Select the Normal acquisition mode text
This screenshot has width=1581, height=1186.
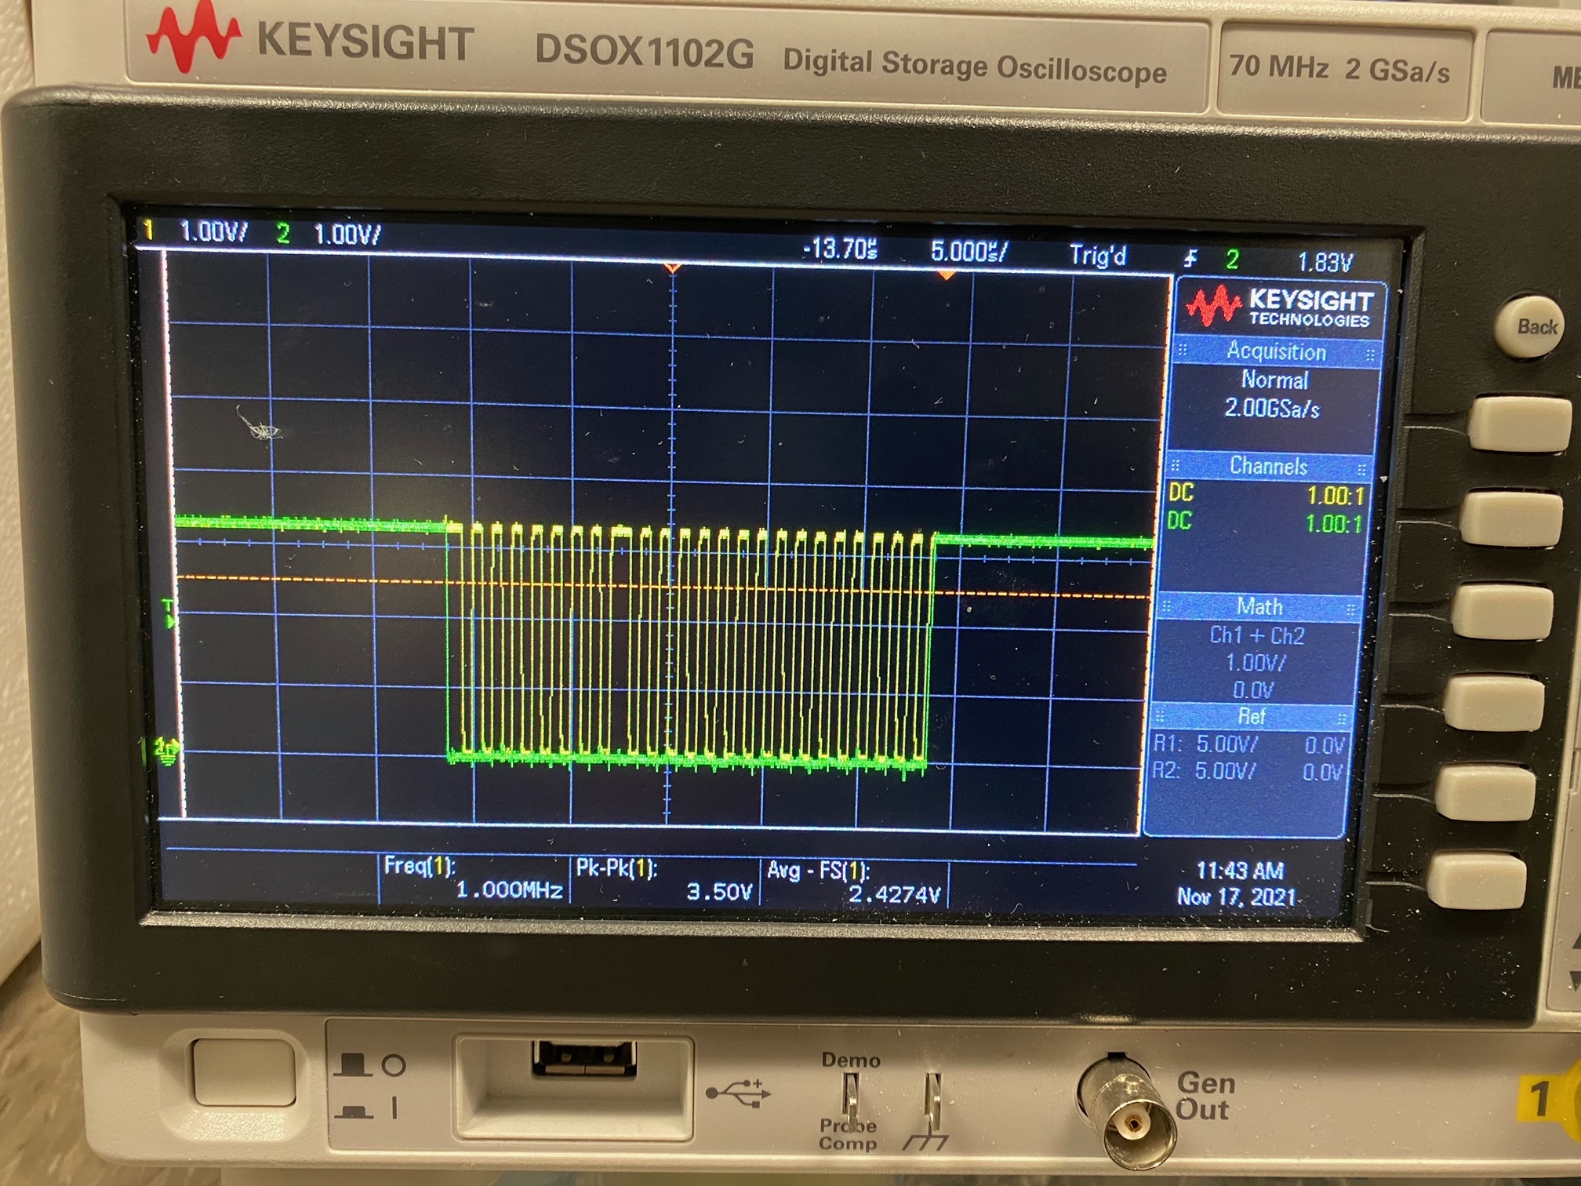click(1274, 380)
